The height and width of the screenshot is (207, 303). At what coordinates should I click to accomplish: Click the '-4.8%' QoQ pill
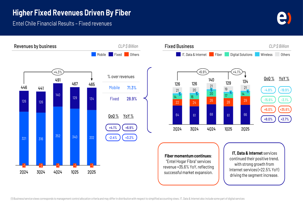(268, 90)
